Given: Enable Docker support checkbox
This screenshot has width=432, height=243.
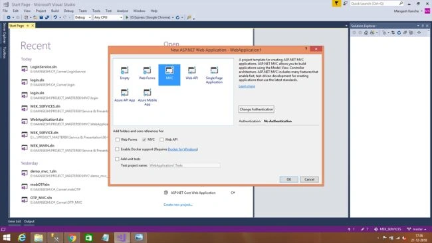Looking at the screenshot, I should 118,149.
